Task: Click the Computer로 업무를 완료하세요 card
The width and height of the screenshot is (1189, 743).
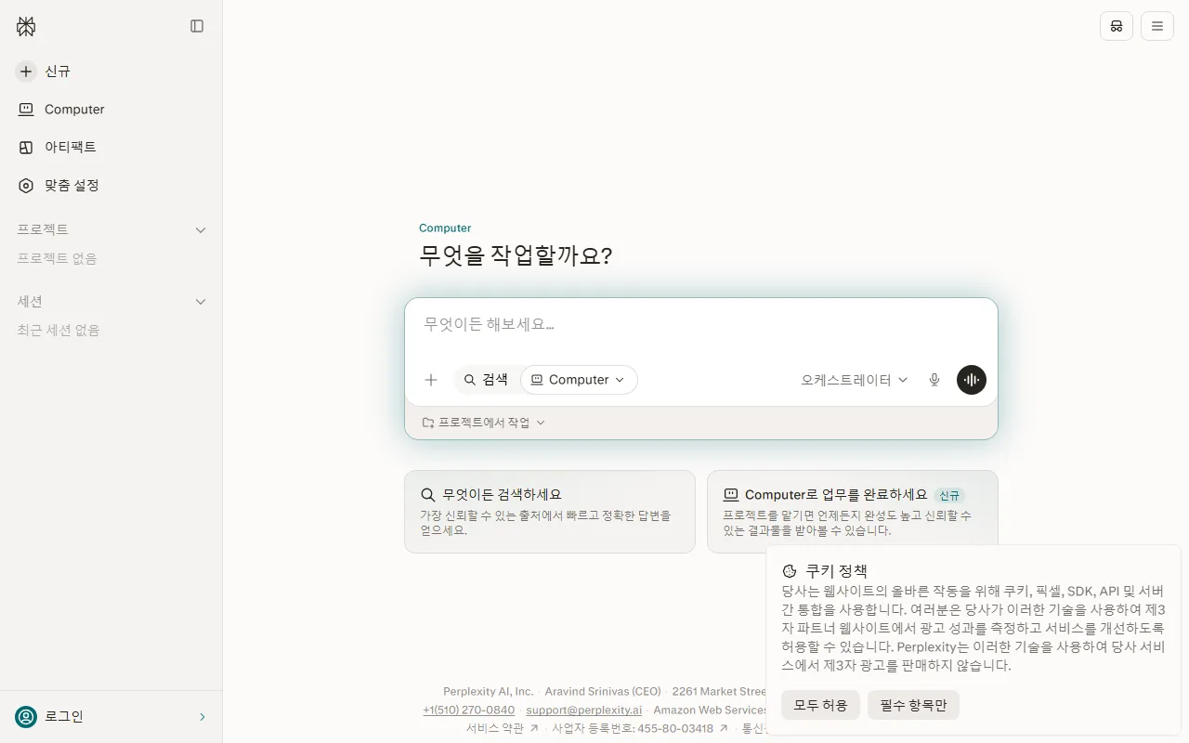Action: (x=853, y=512)
